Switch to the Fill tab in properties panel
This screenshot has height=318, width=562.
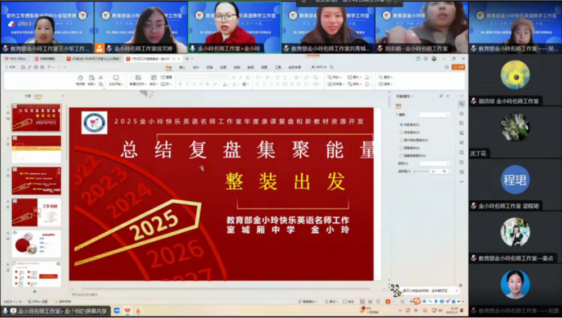[x=398, y=105]
